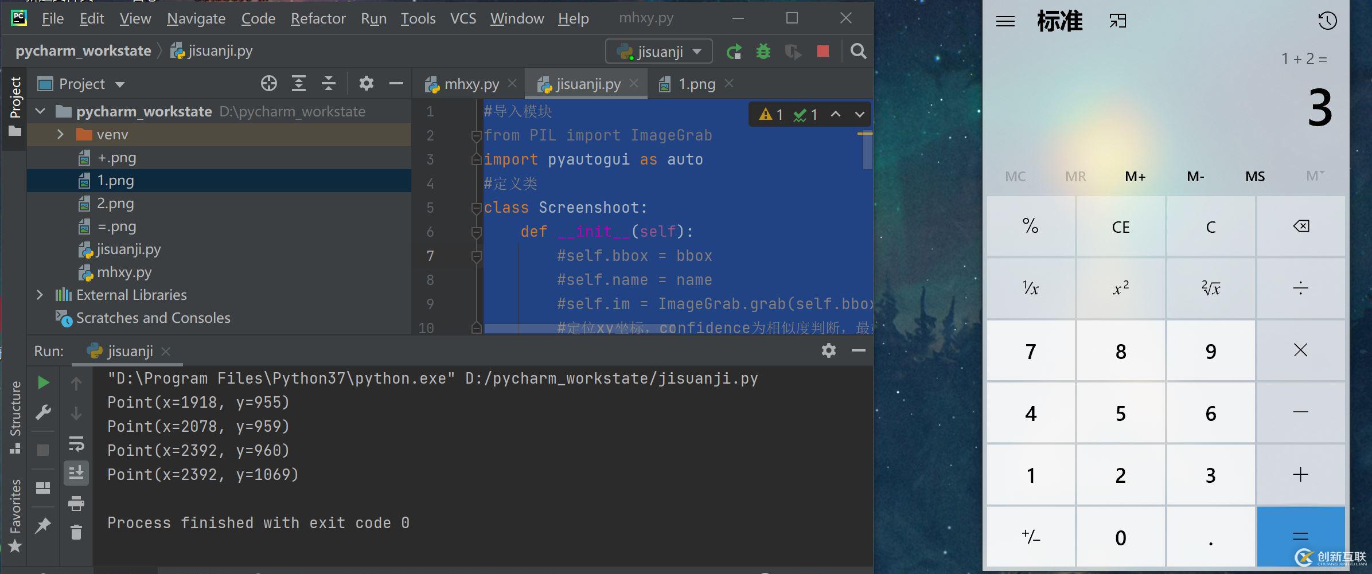Viewport: 1372px width, 574px height.
Task: Expand the venv folder
Action: [60, 134]
